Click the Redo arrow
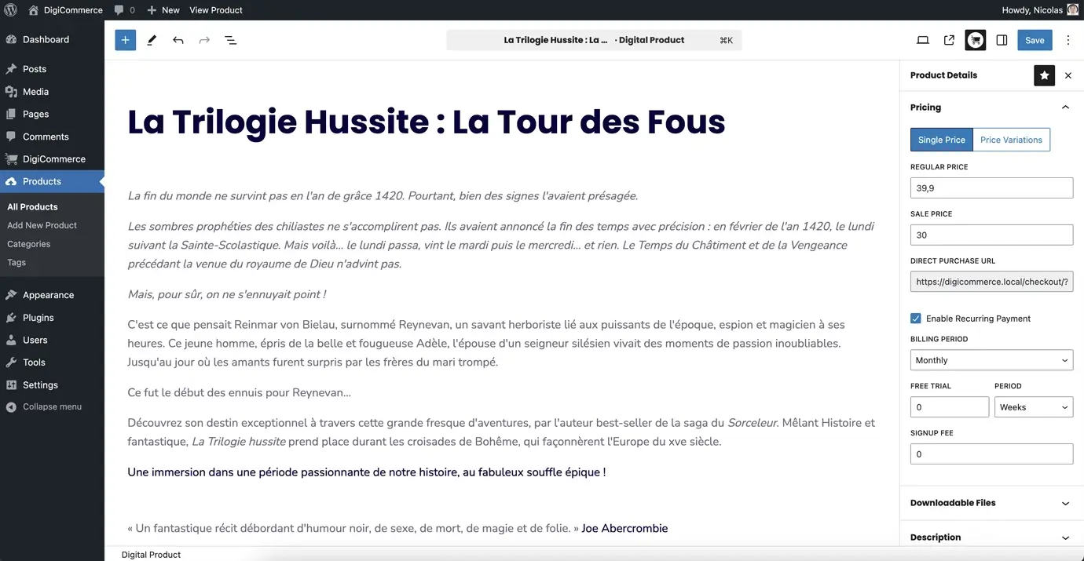The width and height of the screenshot is (1084, 561). click(204, 40)
